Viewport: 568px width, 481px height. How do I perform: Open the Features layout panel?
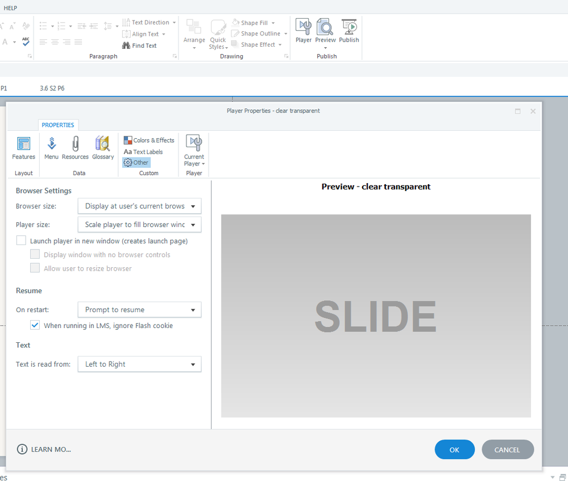pyautogui.click(x=23, y=148)
